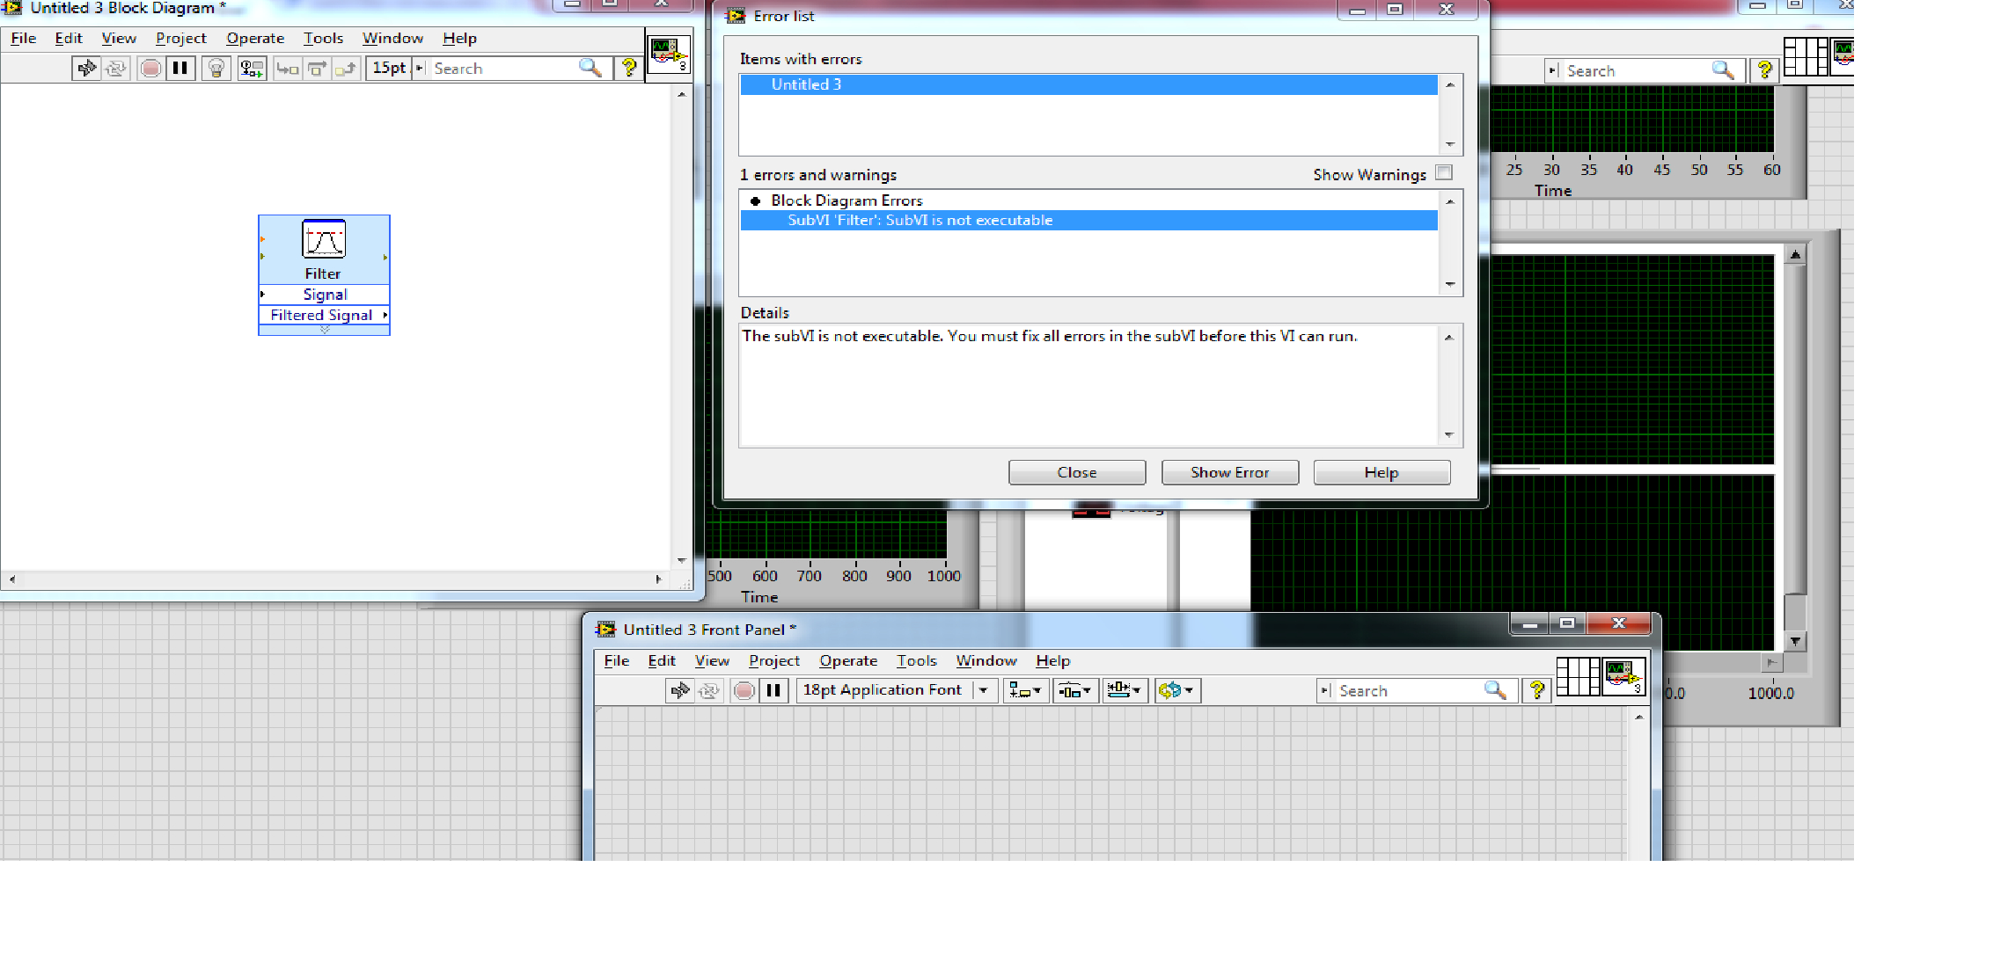Screen dimensions: 2008x969
Task: Click Block Diagram horizontal scrollbar track
Action: tap(335, 579)
